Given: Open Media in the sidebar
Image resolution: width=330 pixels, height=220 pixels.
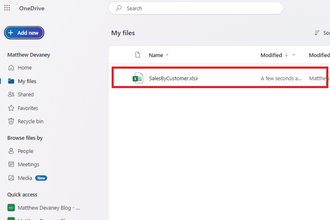Looking at the screenshot, I should coord(25,178).
